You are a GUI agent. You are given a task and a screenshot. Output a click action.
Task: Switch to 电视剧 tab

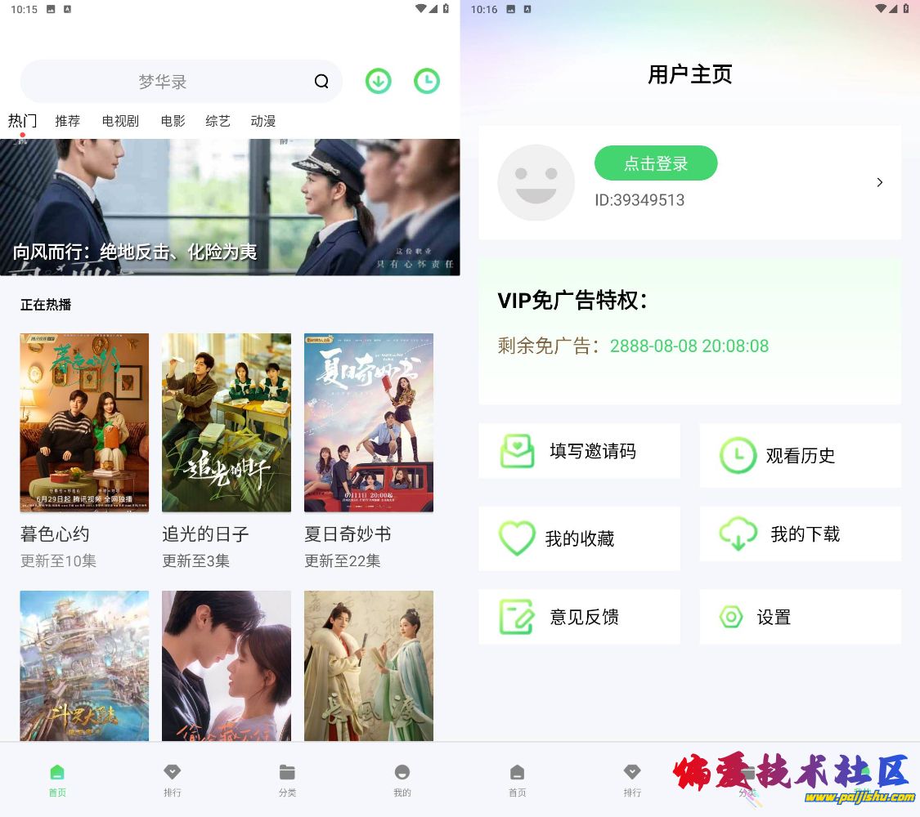pyautogui.click(x=120, y=121)
